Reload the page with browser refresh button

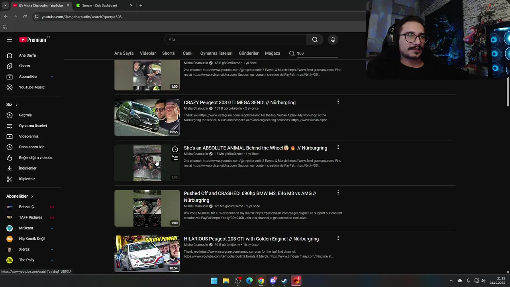pyautogui.click(x=25, y=17)
